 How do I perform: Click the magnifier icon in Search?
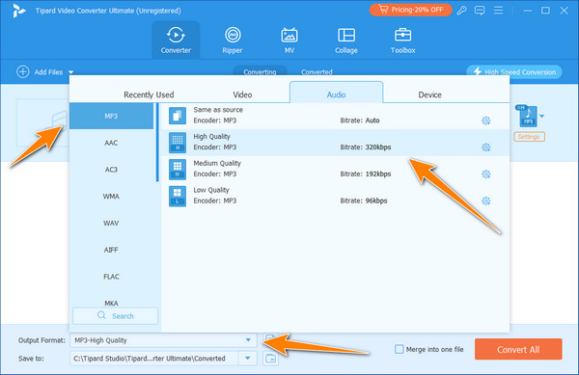101,315
